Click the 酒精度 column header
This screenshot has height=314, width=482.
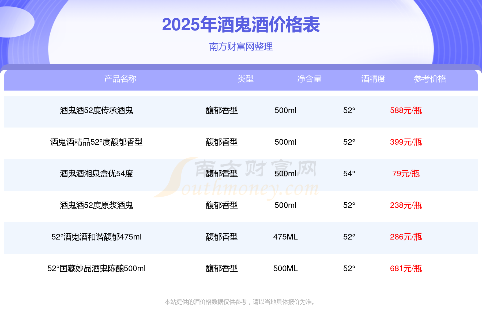coord(373,79)
